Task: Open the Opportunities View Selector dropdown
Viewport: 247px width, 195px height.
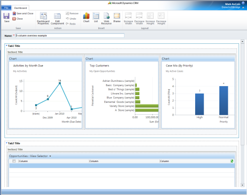Action: point(50,156)
